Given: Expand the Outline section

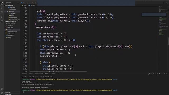Looking at the screenshot, I should coord(8,93).
